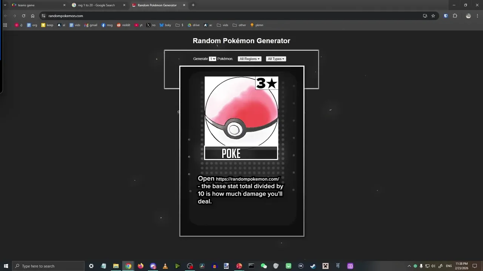Click the 3 star rating badge
The width and height of the screenshot is (483, 271).
click(x=267, y=83)
